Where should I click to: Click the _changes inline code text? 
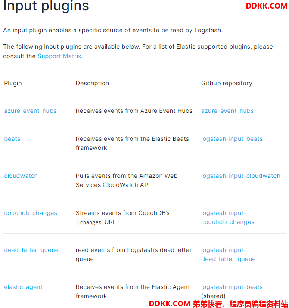click(89, 222)
